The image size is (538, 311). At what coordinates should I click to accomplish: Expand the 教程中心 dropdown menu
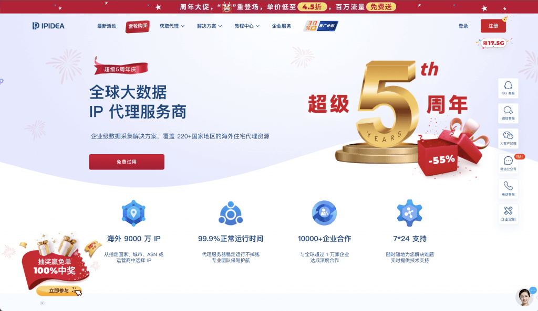click(247, 26)
